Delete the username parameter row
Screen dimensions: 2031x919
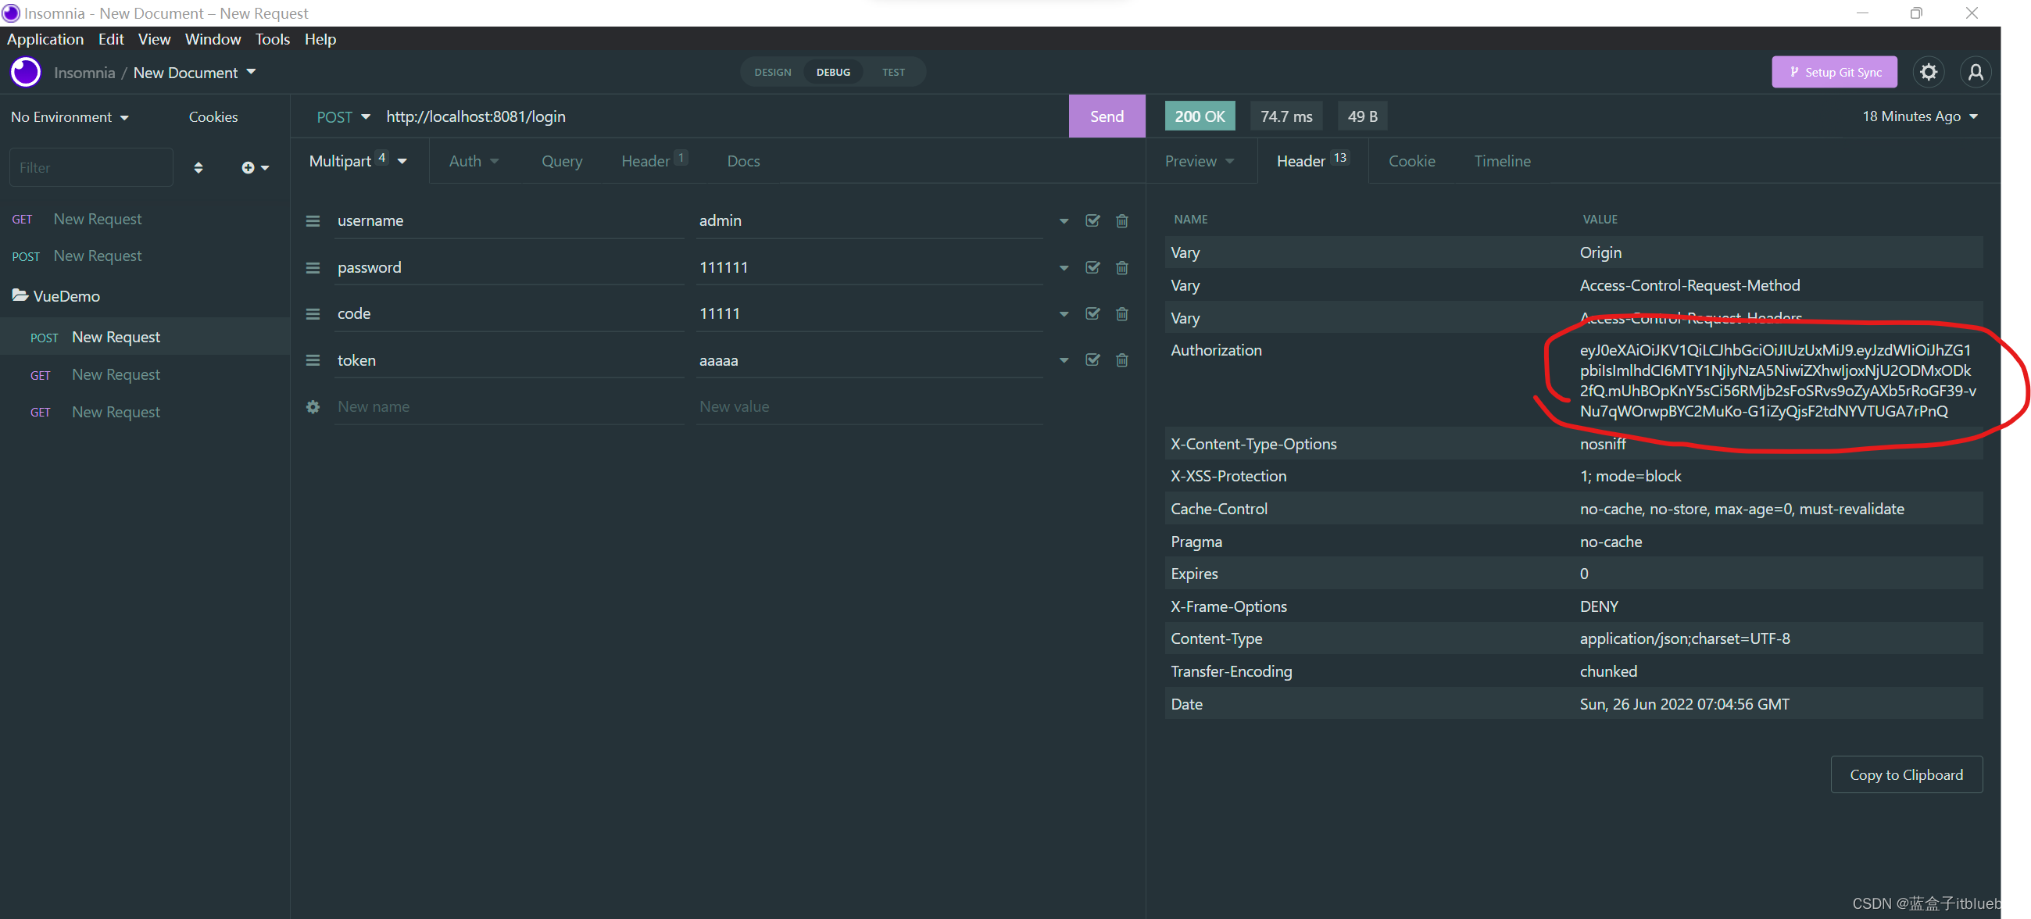(1121, 221)
